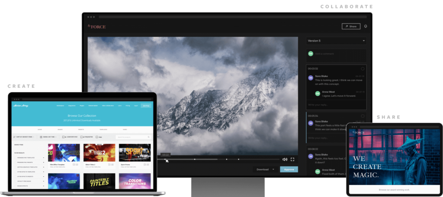
Task: Open the Sport Promo thumbnail
Action: 135,153
